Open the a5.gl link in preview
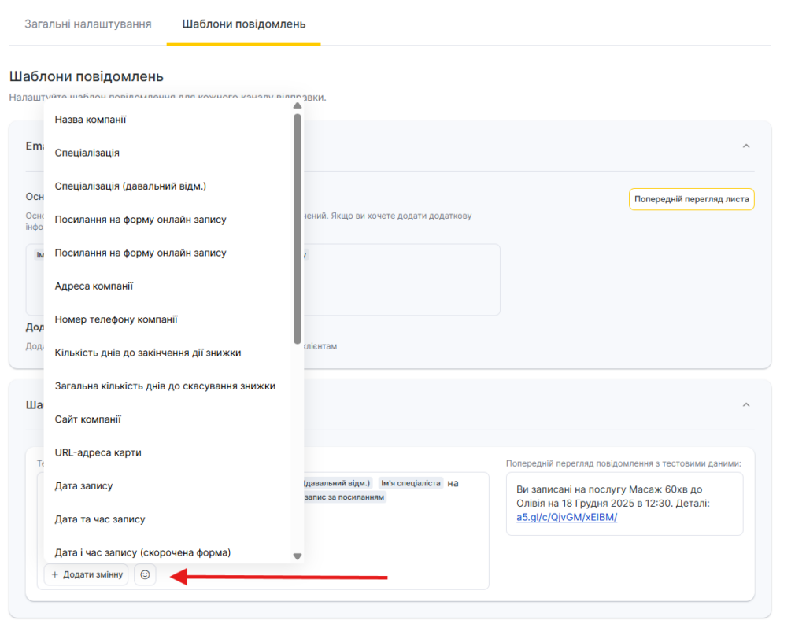 (x=567, y=517)
